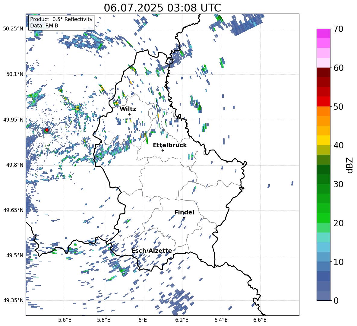Click the 10 colorbar tick value

(x=338, y=262)
